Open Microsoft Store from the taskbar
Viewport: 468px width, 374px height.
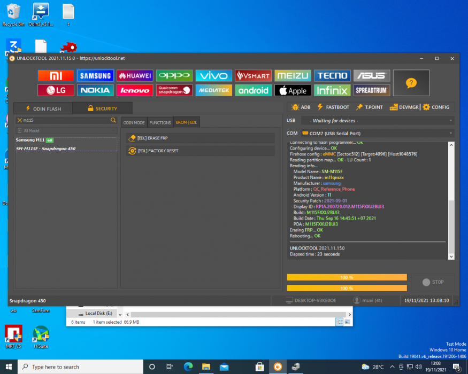(259, 367)
